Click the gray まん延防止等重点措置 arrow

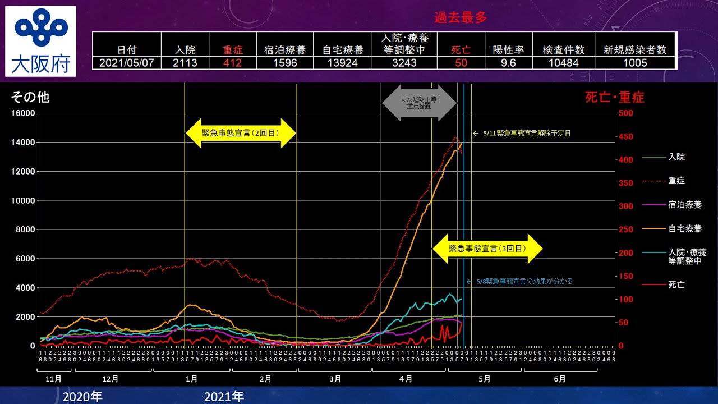tap(419, 103)
